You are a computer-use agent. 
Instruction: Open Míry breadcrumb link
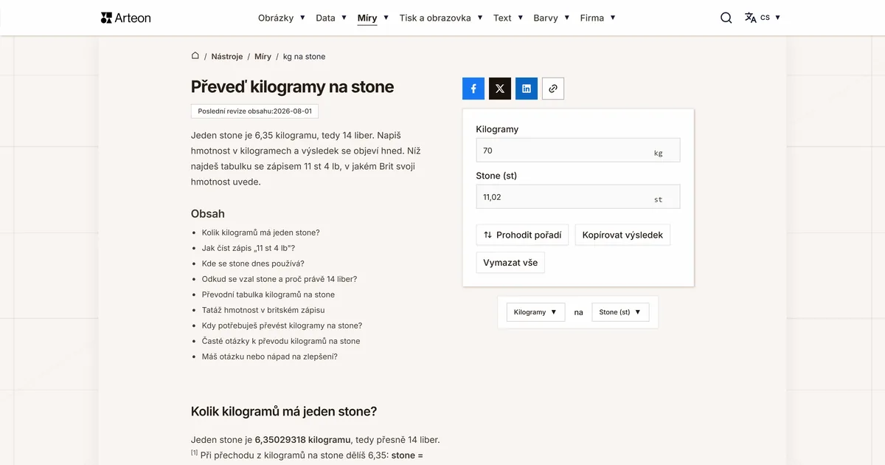point(263,57)
